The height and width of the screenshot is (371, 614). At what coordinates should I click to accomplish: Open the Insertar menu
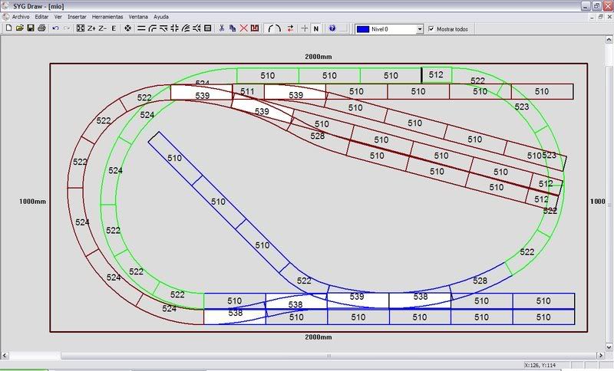(x=77, y=17)
